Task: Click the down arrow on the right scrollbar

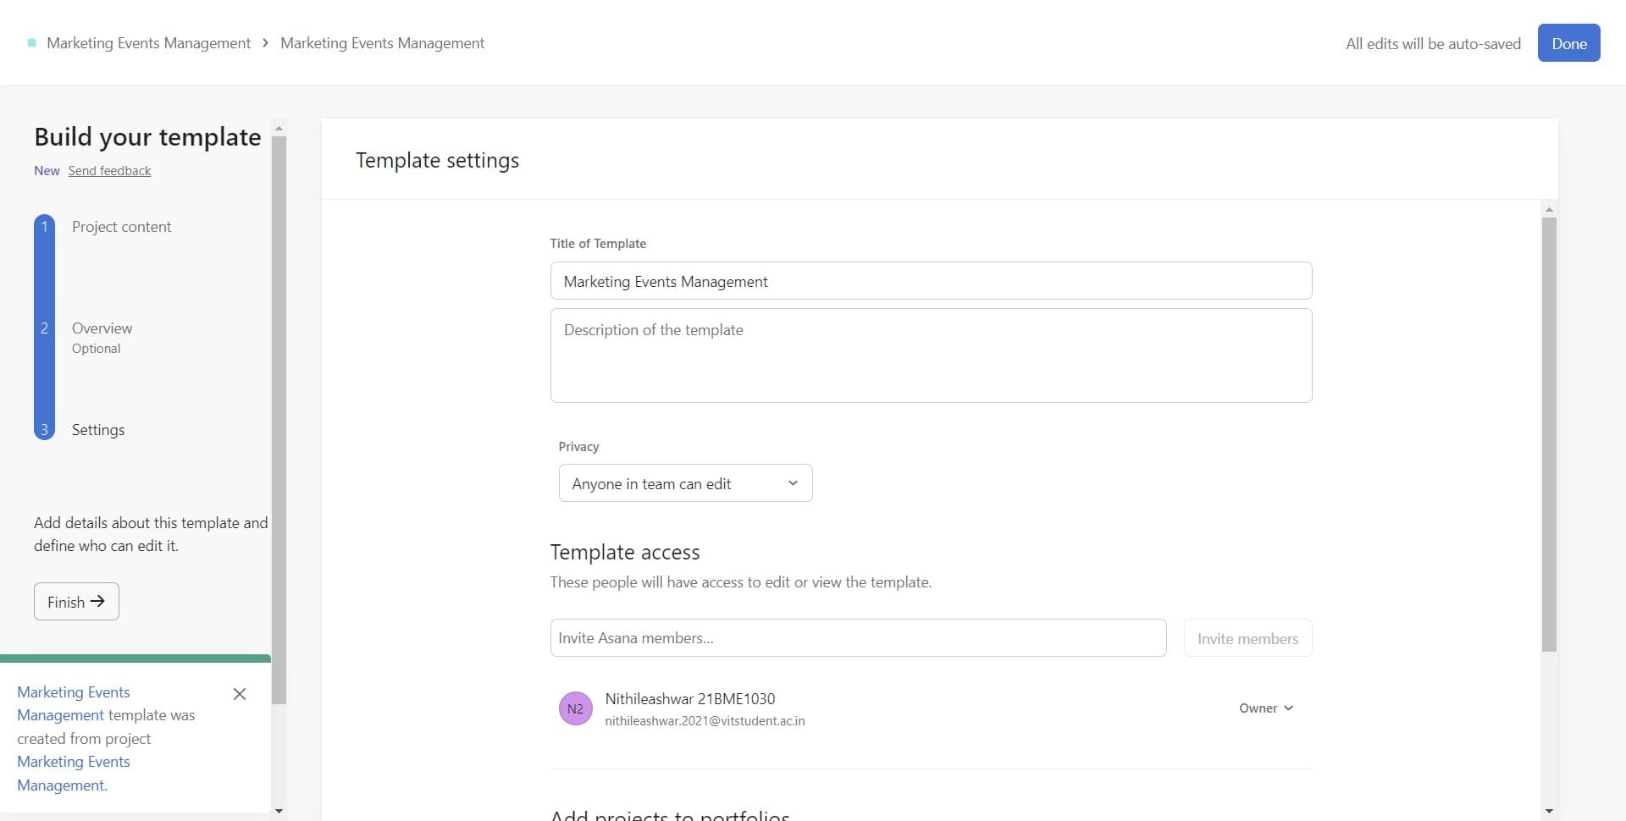Action: (x=1549, y=811)
